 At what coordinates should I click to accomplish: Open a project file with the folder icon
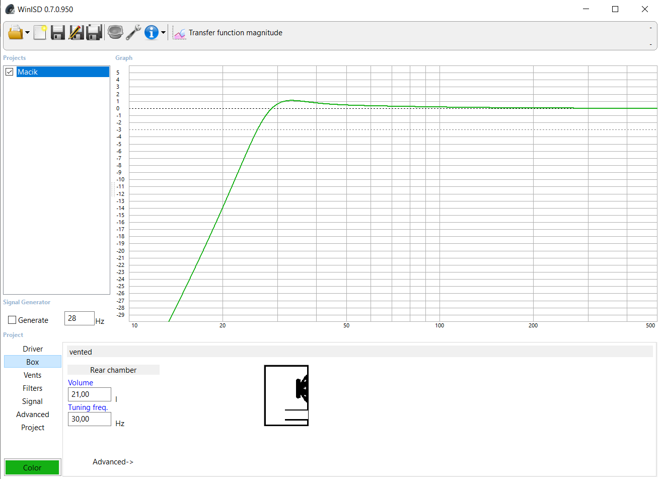(16, 33)
